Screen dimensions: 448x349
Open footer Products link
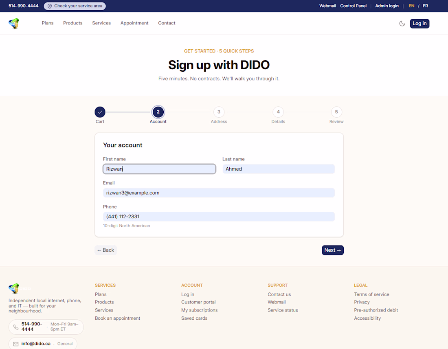(x=104, y=302)
